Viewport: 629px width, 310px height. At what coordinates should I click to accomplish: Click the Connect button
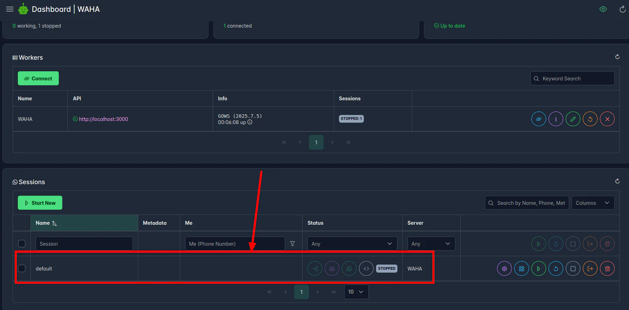pyautogui.click(x=38, y=78)
